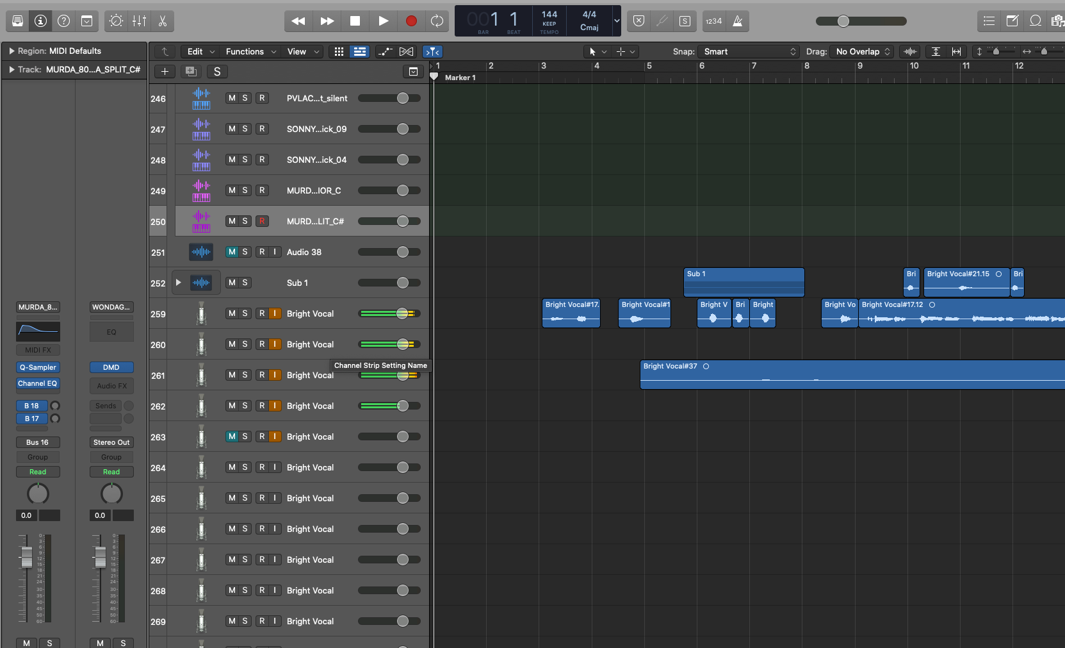Mute the Audio 38 track
This screenshot has height=648, width=1065.
232,252
